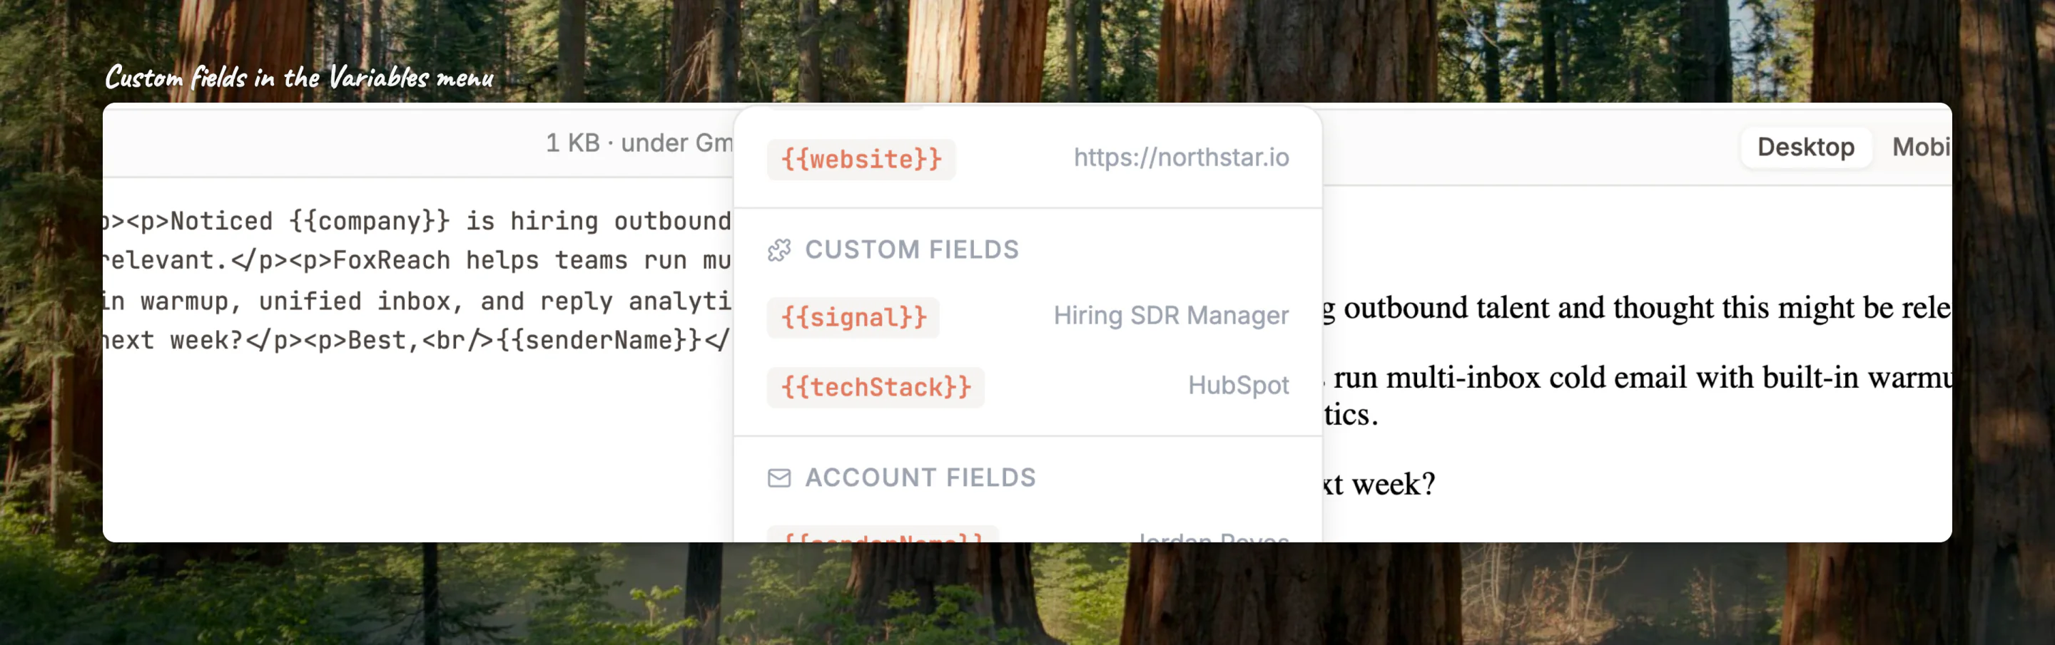
Task: Insert the {{techStack}} custom field
Action: [875, 387]
